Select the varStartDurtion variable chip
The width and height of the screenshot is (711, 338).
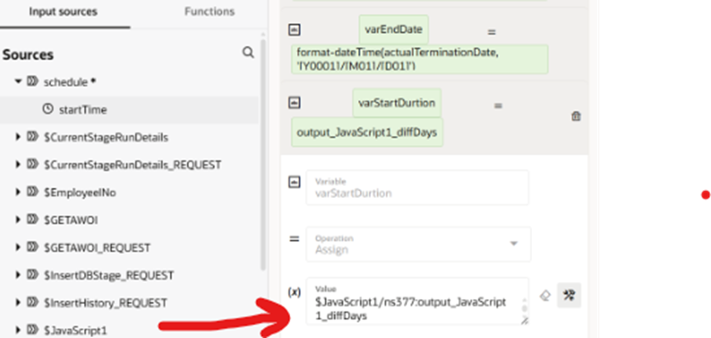click(x=397, y=103)
